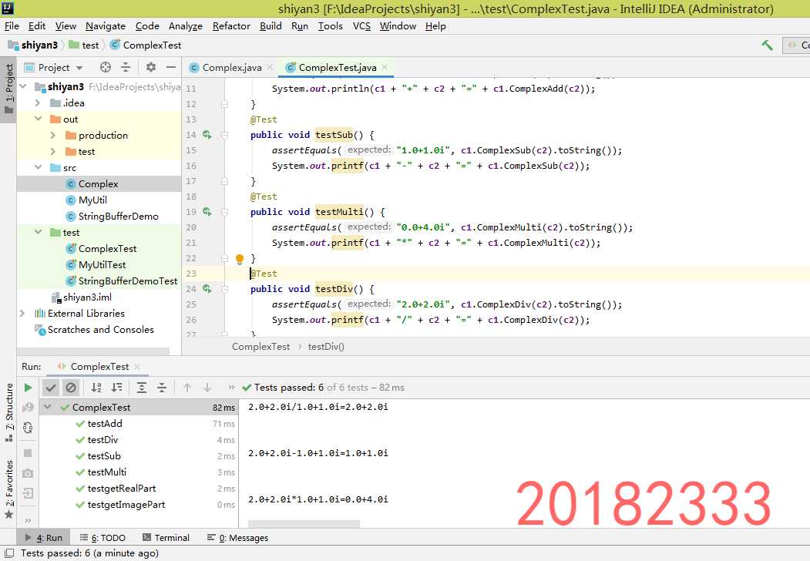This screenshot has width=810, height=561.
Task: Click toggle auto-test icon in Run sidebar
Action: [28, 427]
